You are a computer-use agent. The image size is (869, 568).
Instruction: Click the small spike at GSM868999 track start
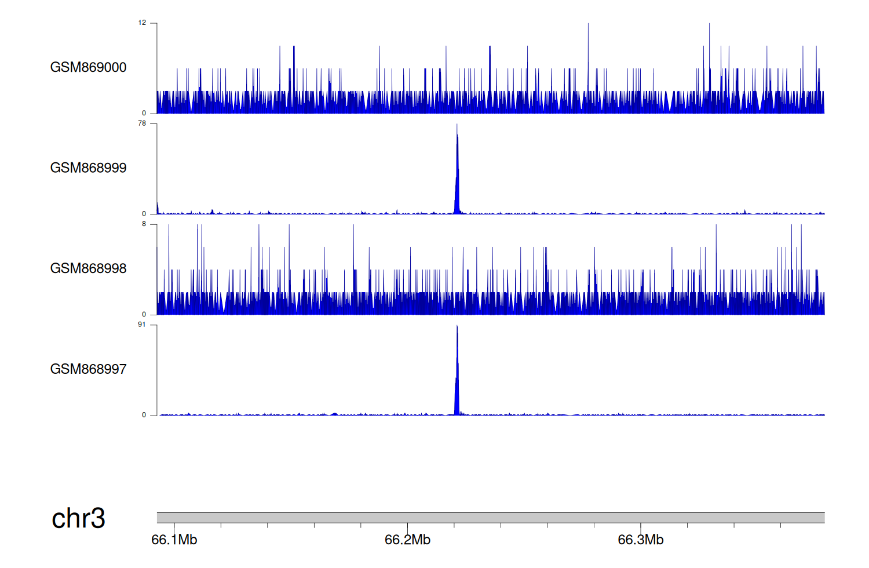click(x=158, y=209)
